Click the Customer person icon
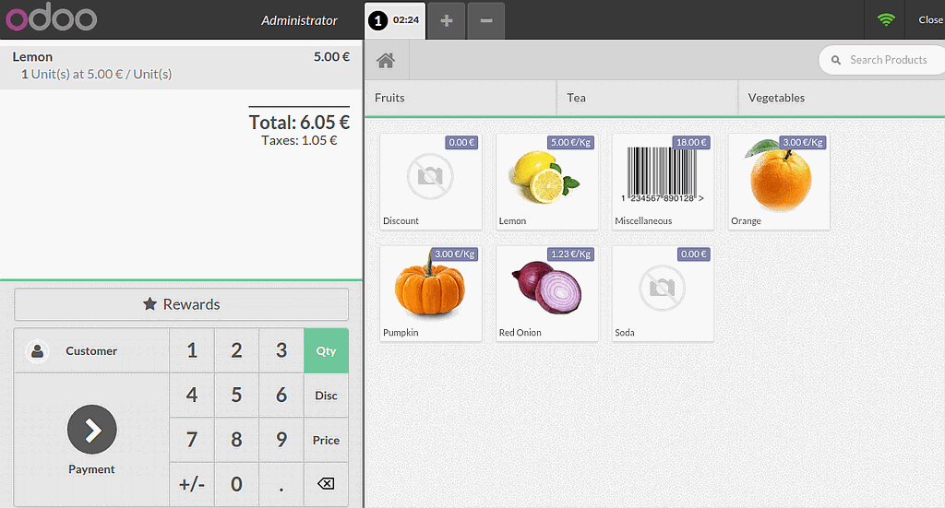 pyautogui.click(x=37, y=351)
